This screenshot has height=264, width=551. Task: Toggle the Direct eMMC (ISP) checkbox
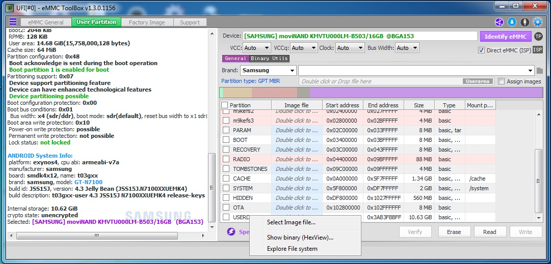click(481, 50)
